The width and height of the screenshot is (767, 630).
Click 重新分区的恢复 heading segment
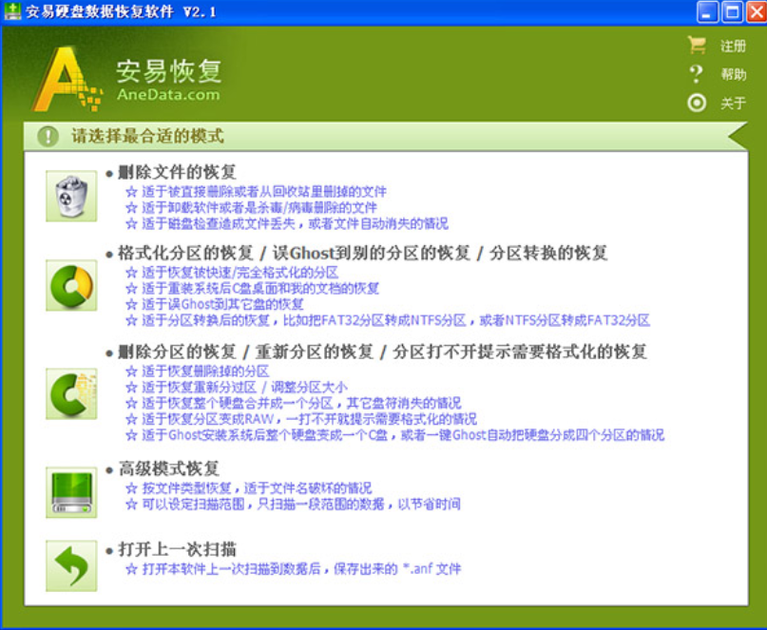[x=315, y=352]
